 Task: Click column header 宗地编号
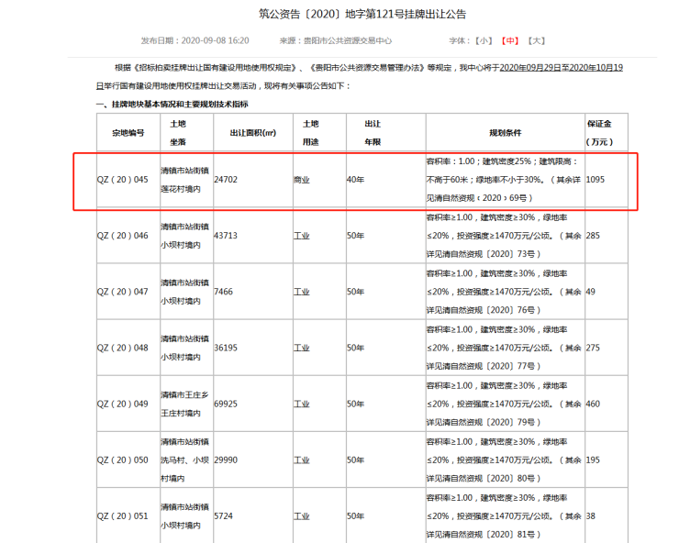tap(128, 133)
